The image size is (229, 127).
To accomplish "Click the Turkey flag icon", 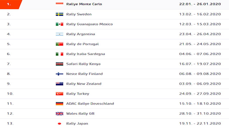I will coord(60,94).
